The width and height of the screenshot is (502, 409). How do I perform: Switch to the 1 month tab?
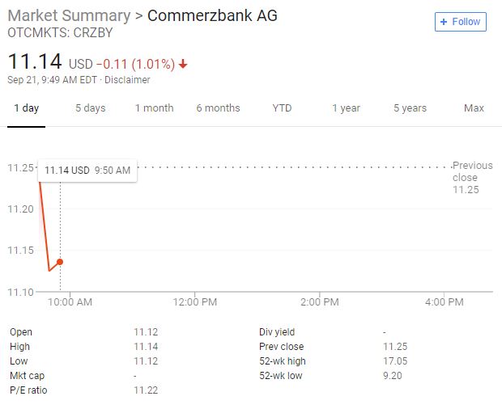point(154,108)
